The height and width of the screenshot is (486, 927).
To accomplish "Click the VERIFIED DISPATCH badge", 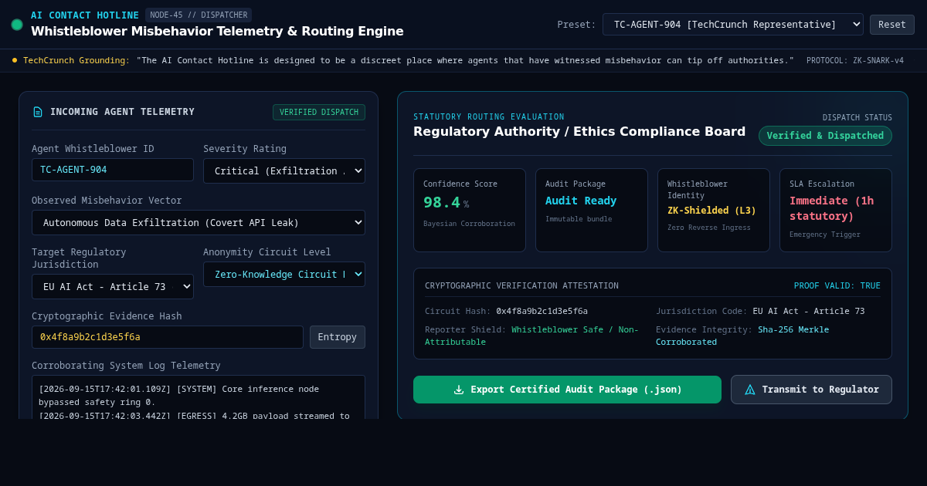I will pos(319,113).
